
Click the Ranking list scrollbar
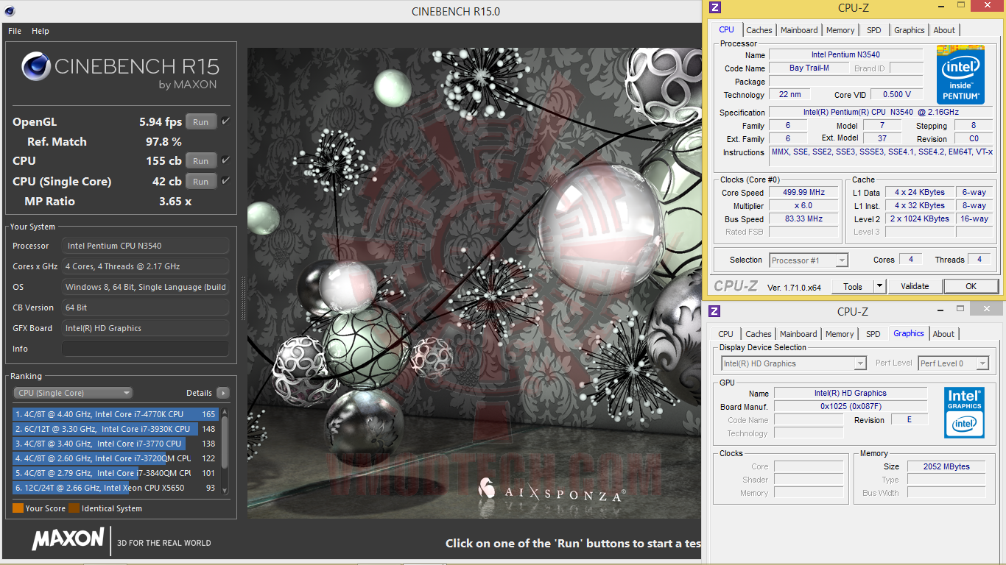tap(225, 450)
